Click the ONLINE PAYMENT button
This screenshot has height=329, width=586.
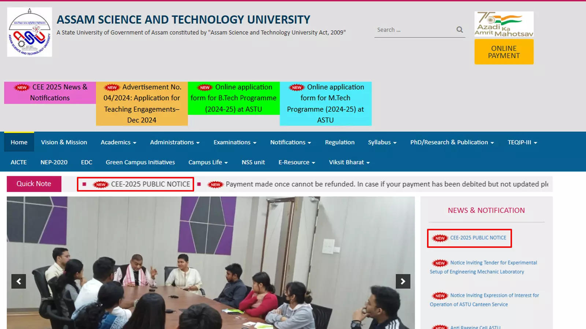(x=504, y=52)
